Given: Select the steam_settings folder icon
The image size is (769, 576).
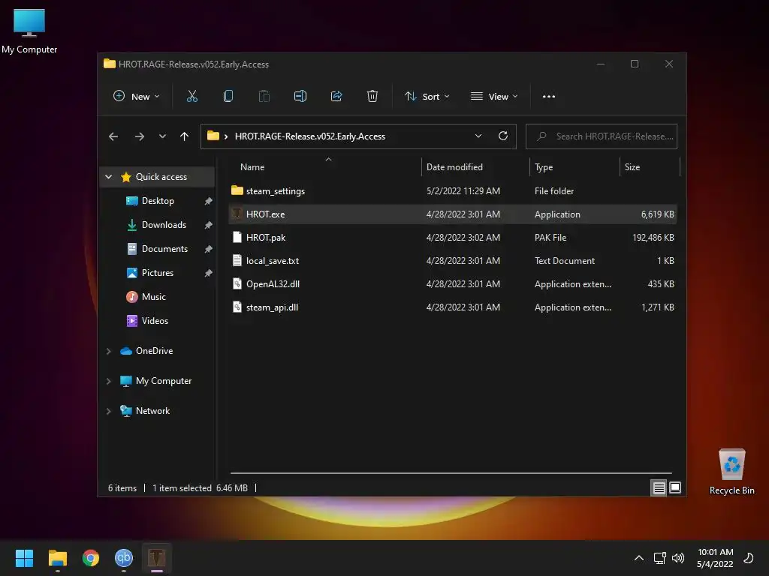Looking at the screenshot, I should (x=237, y=190).
